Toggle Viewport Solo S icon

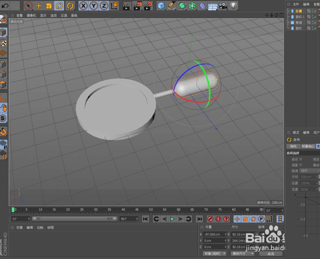coord(3,118)
